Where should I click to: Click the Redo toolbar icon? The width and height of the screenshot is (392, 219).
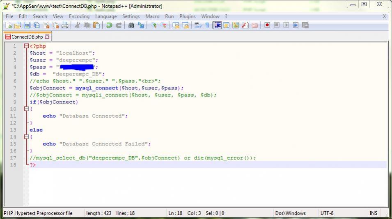[x=119, y=25]
